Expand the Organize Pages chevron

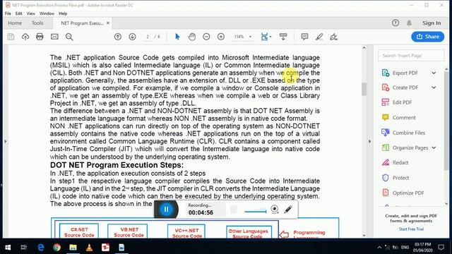pos(434,147)
